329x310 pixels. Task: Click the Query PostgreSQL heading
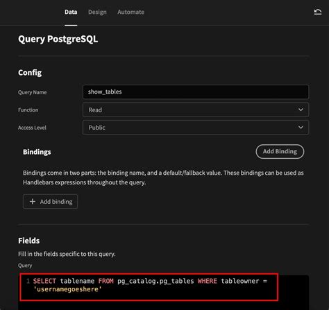click(x=58, y=39)
